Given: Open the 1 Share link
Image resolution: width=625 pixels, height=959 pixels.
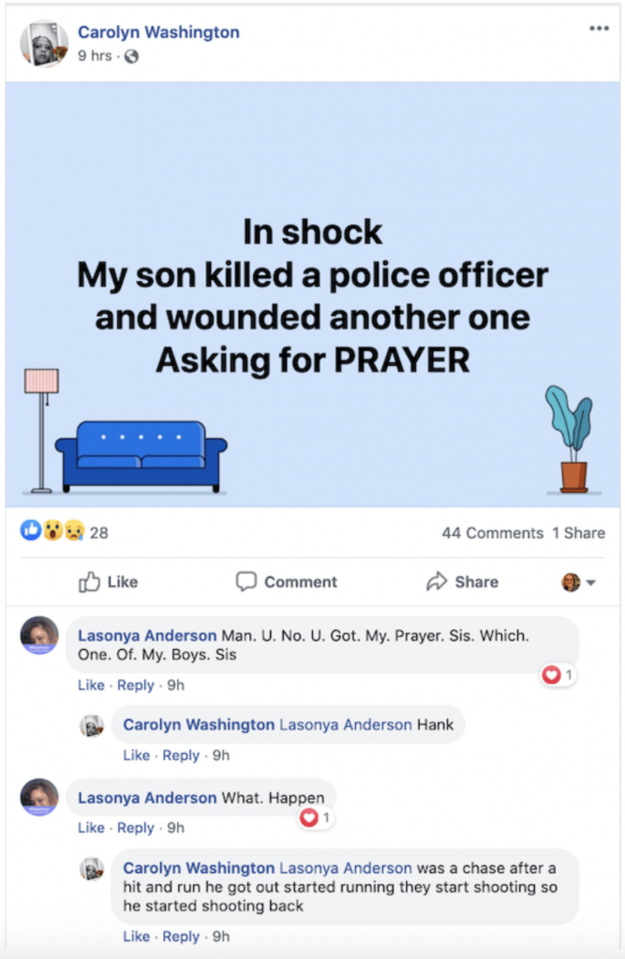Looking at the screenshot, I should pyautogui.click(x=578, y=533).
